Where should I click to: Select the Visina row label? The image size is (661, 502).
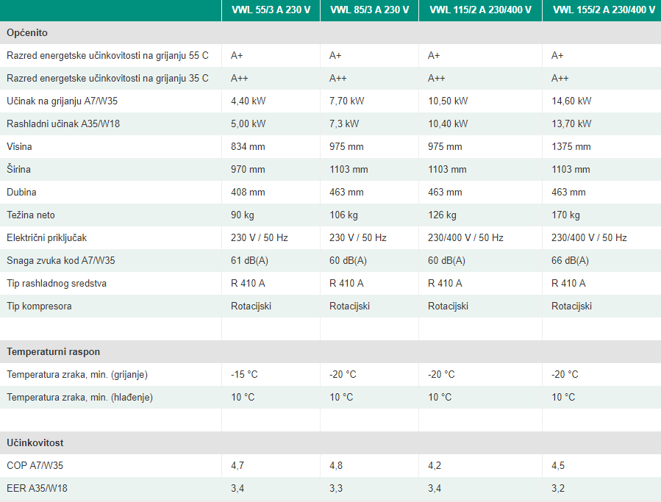point(19,147)
